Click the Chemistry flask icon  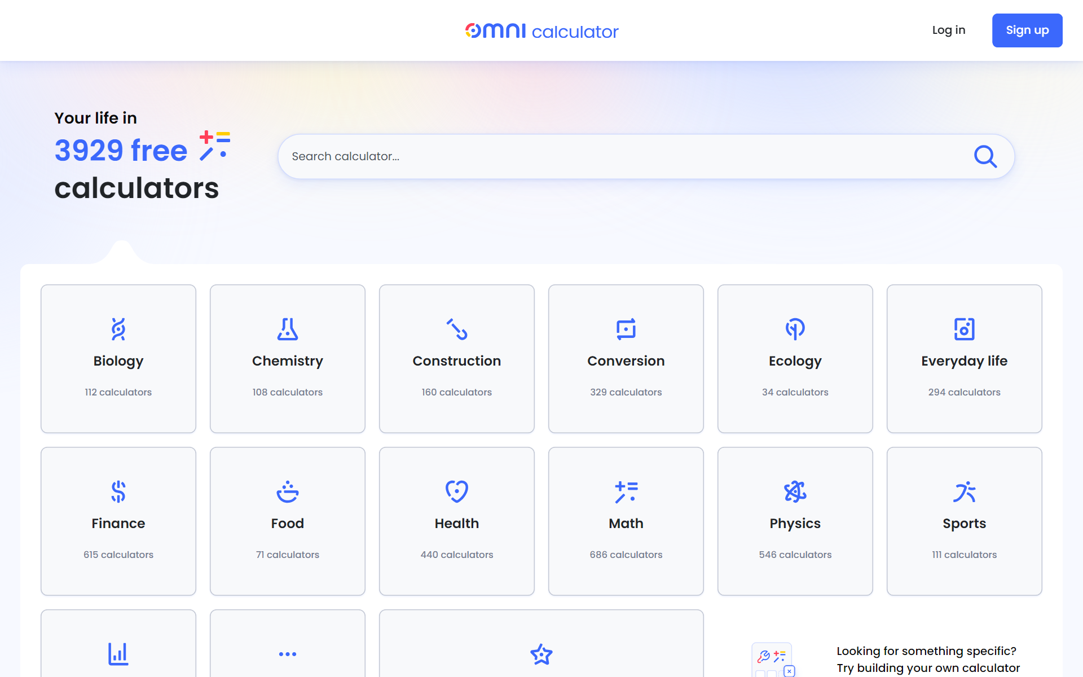[288, 329]
